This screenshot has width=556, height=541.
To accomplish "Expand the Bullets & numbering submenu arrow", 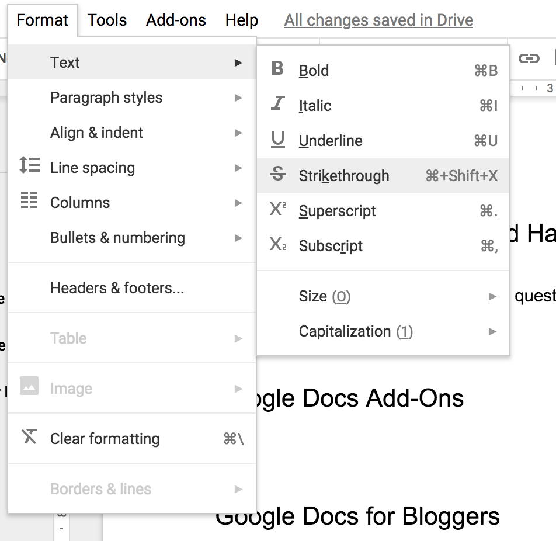I will tap(238, 238).
